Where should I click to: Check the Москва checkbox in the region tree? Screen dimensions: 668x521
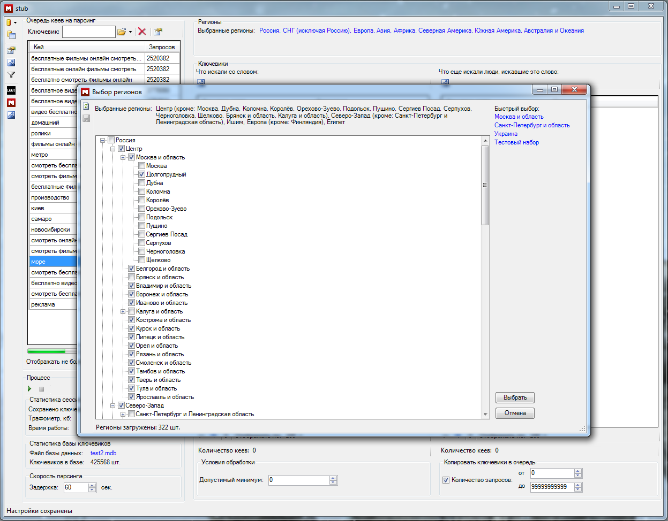pos(141,166)
